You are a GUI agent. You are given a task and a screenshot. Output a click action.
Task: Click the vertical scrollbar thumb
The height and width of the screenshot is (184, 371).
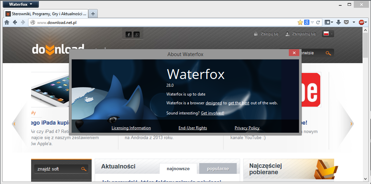pos(365,45)
